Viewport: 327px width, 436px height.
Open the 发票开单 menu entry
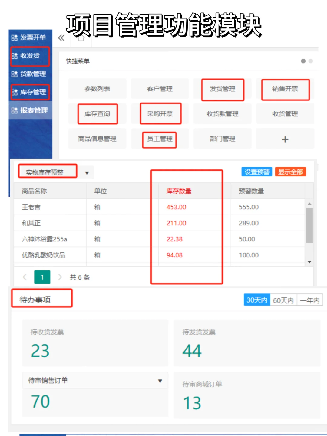[33, 38]
